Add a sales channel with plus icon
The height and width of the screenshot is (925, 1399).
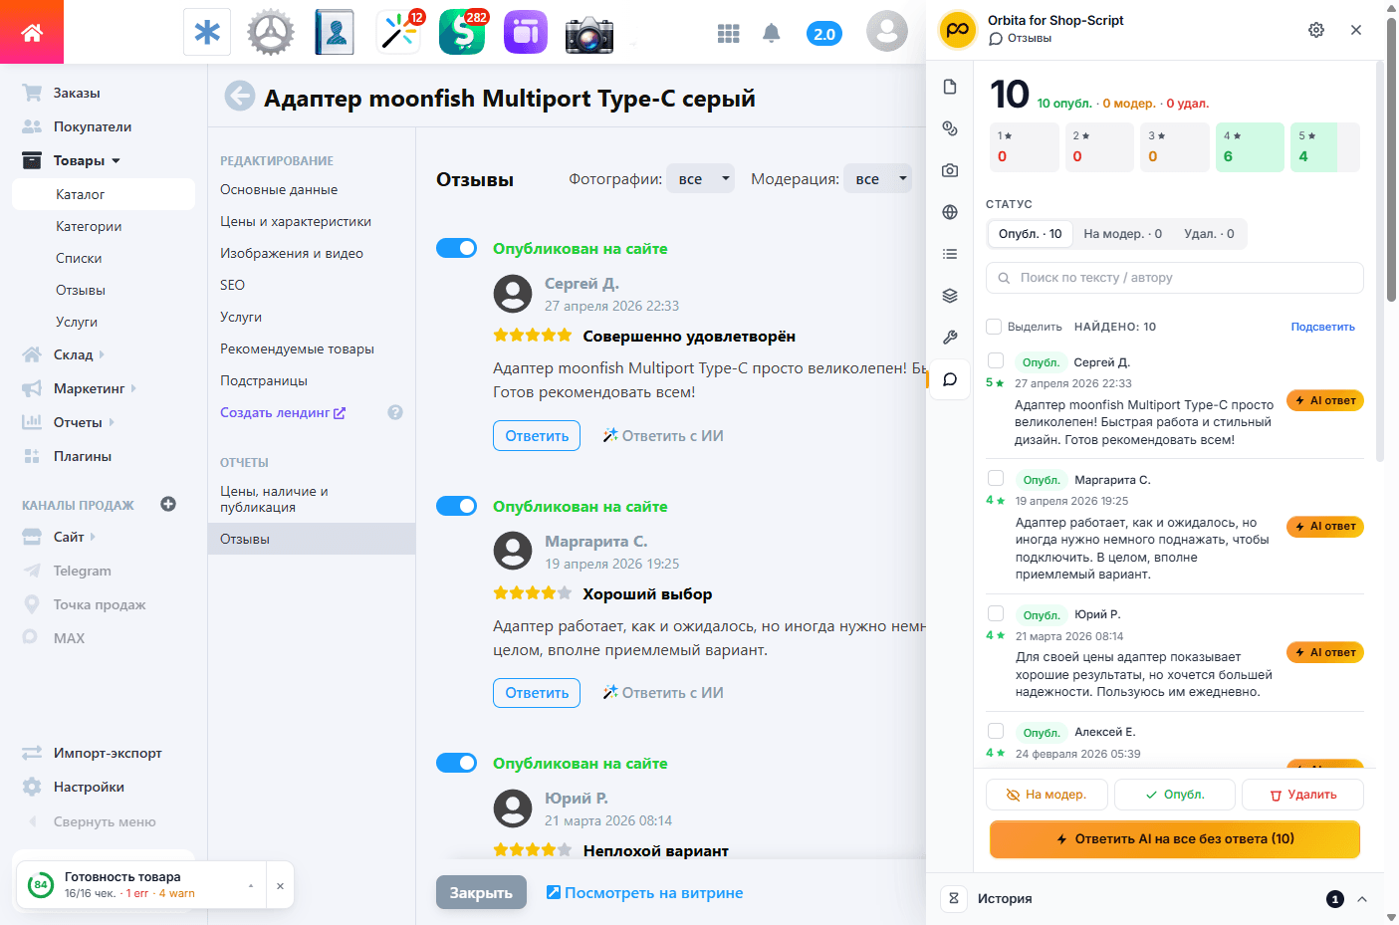168,504
